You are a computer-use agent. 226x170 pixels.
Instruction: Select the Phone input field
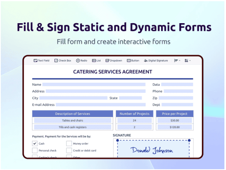click(178, 91)
